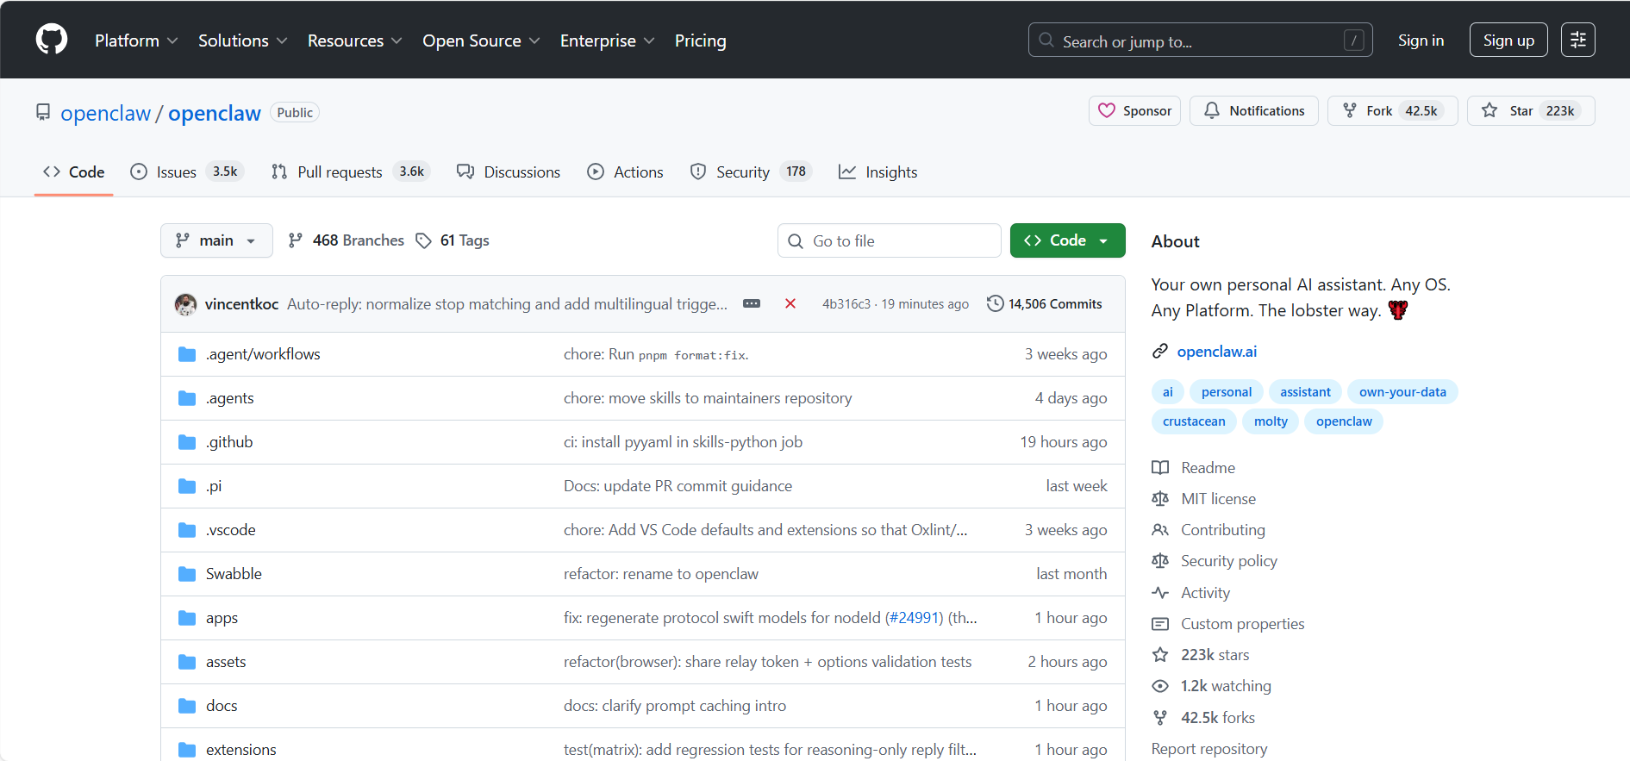Click vincentkoc's avatar thumbnail
This screenshot has height=761, width=1630.
tap(185, 304)
